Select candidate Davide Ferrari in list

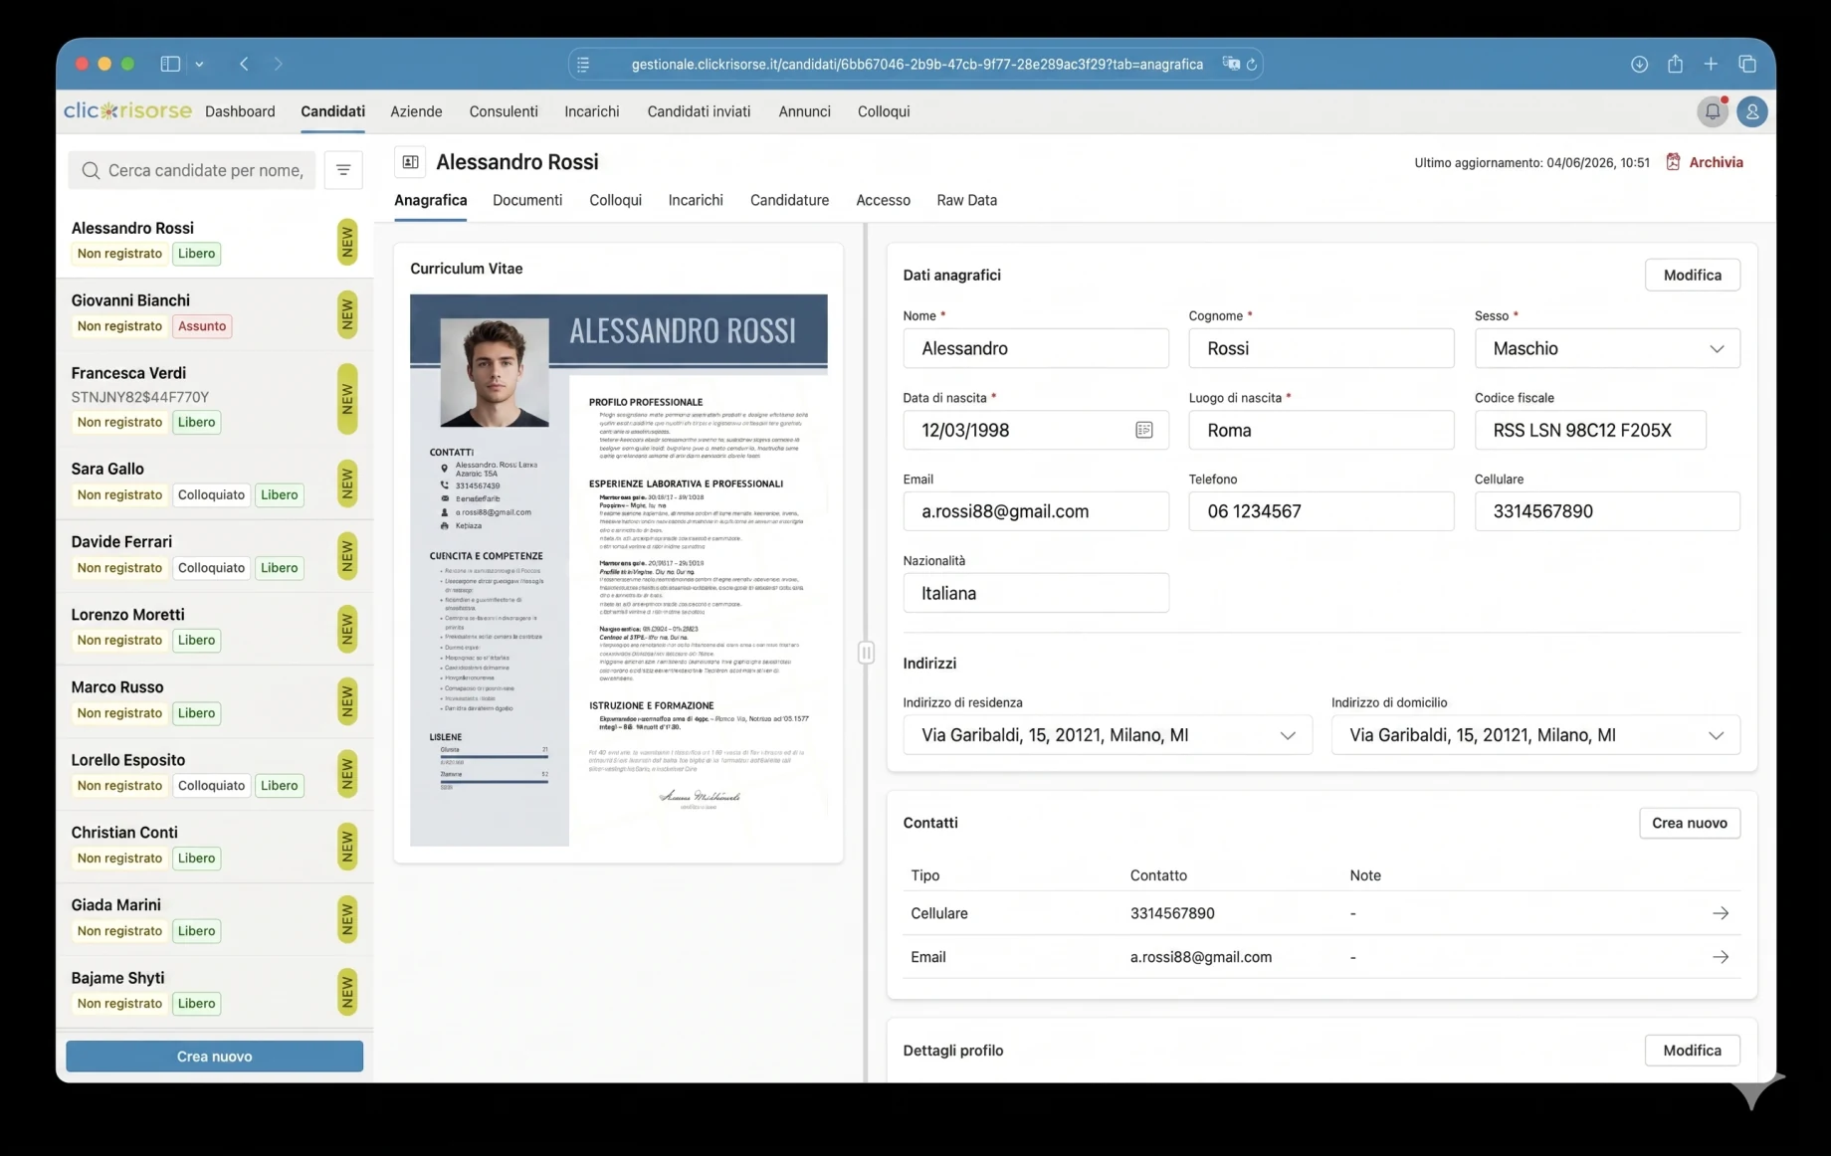(214, 555)
